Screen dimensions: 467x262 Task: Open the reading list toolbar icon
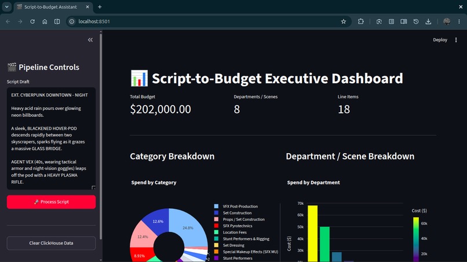pyautogui.click(x=391, y=21)
